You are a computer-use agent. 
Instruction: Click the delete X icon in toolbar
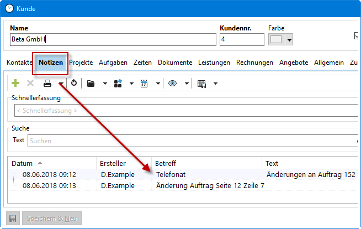(x=30, y=84)
